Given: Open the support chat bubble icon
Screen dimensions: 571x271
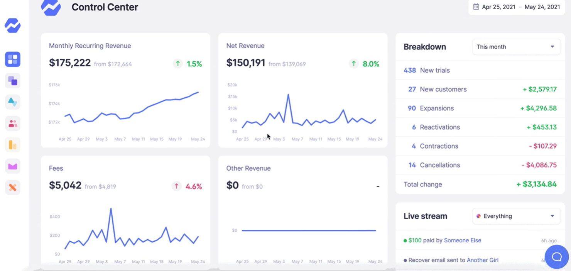Looking at the screenshot, I should coord(556,256).
